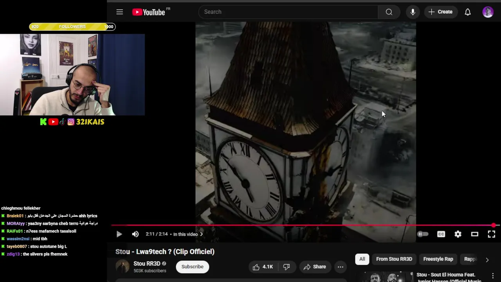Select the All filter chip
The width and height of the screenshot is (501, 282).
(362, 259)
